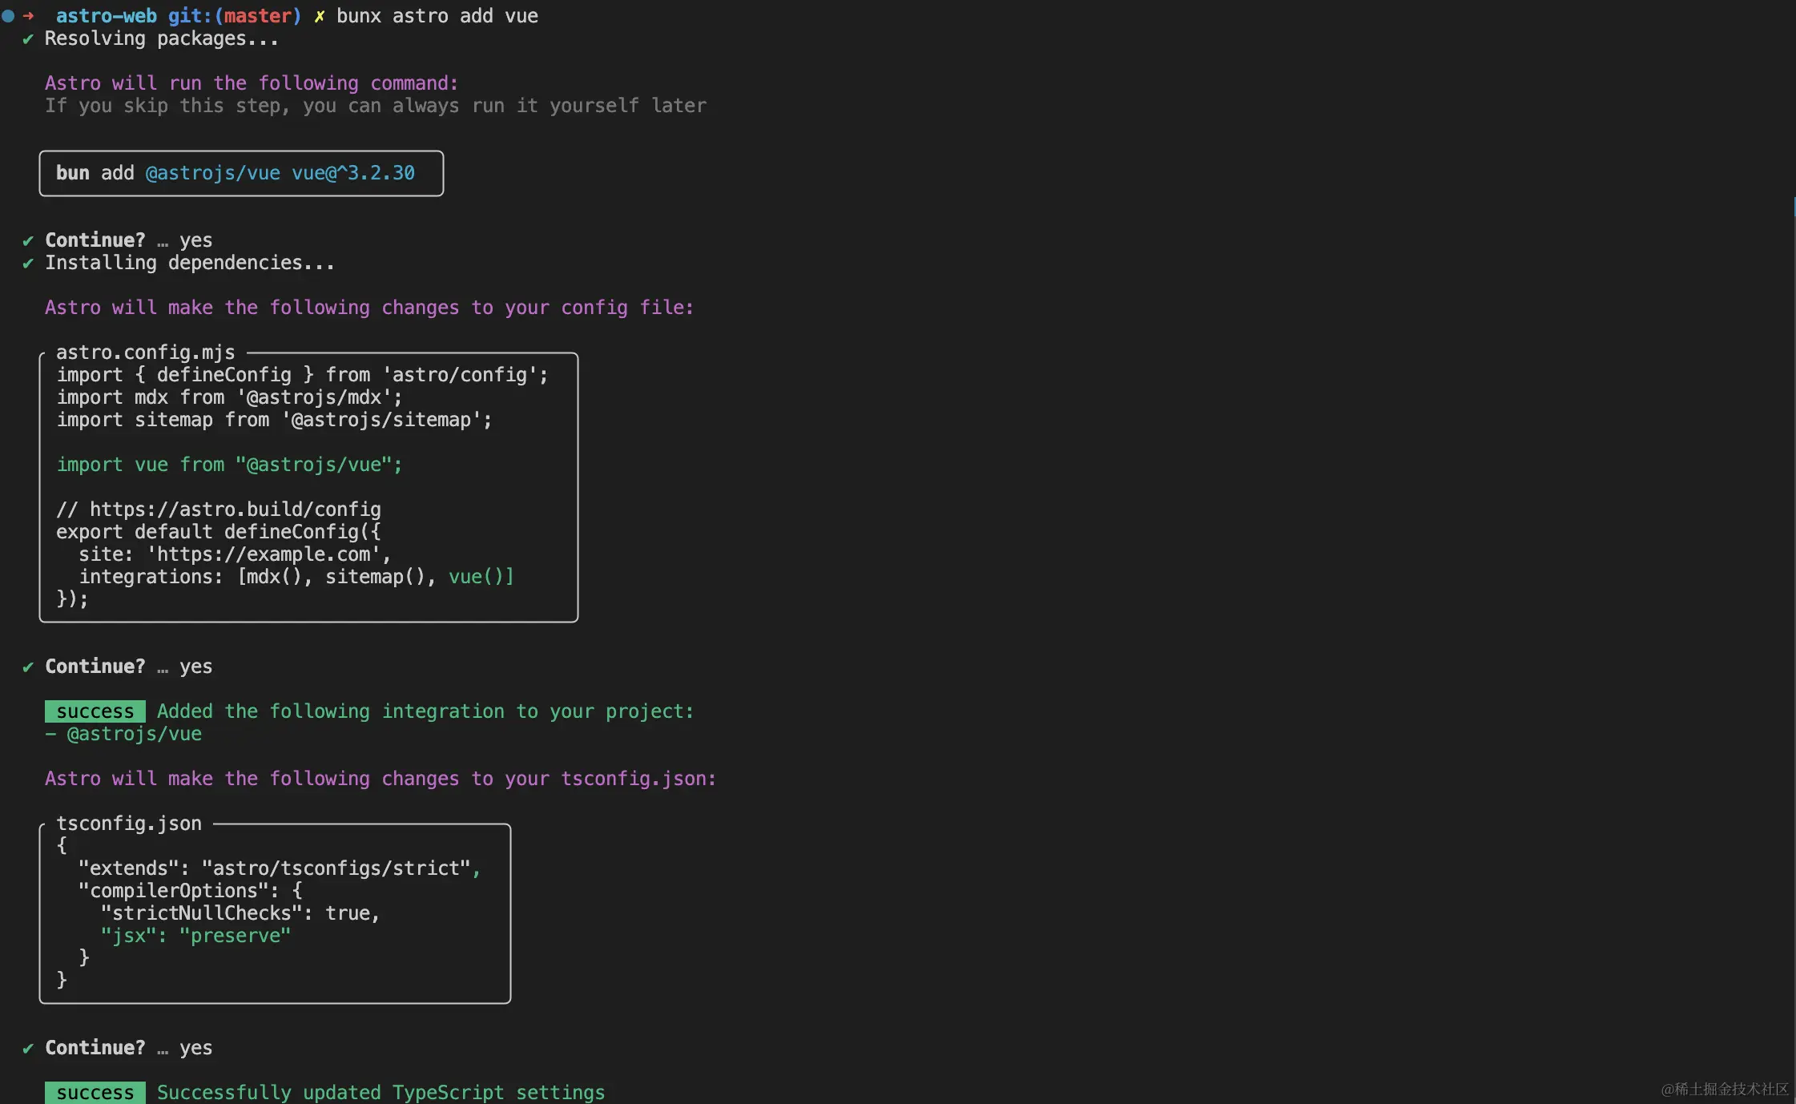Click the checkmark beside 'Installing dependencies...'

(28, 263)
